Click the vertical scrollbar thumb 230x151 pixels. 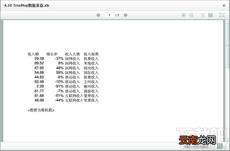pos(227,46)
